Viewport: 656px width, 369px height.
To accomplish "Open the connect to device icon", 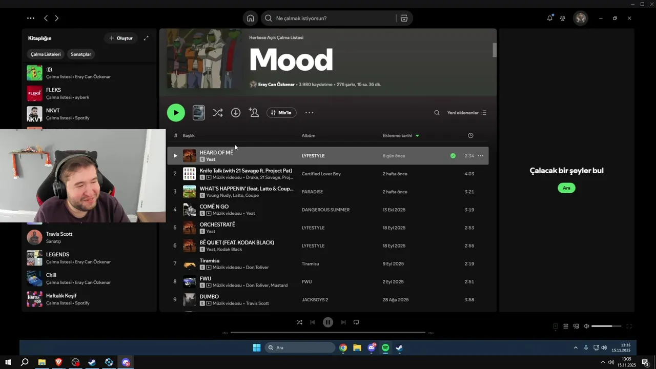I will pos(576,326).
